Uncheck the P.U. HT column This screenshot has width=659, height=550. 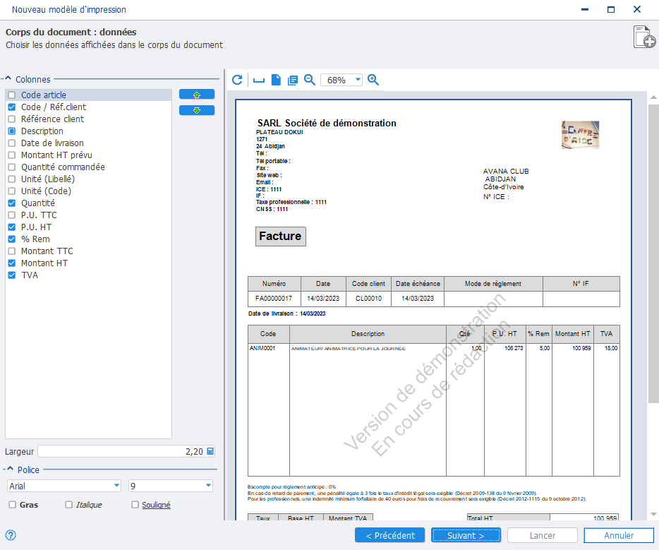tap(12, 227)
